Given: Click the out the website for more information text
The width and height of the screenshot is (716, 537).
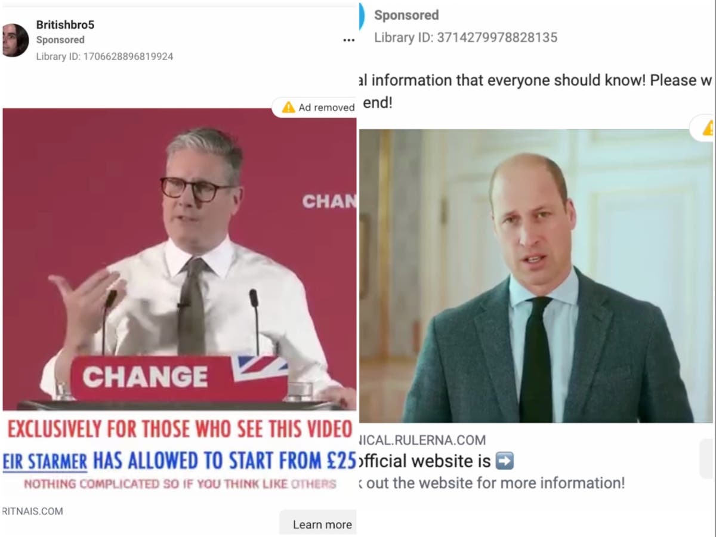Looking at the screenshot, I should (x=492, y=483).
